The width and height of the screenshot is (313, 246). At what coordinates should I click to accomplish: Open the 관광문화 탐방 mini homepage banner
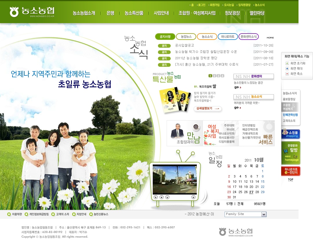pyautogui.click(x=291, y=153)
